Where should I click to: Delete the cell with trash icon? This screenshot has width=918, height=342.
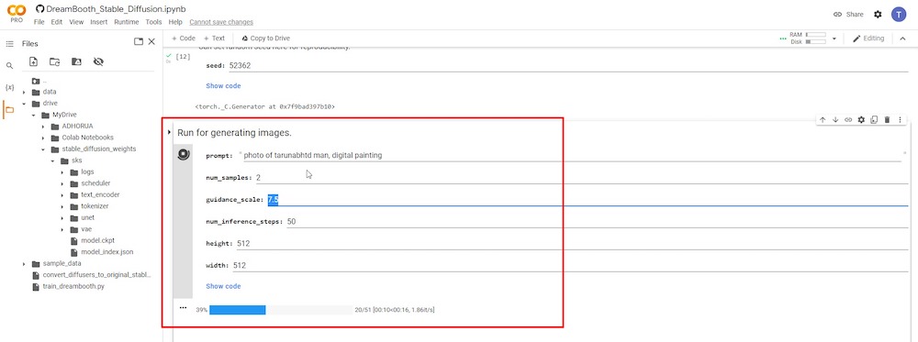tap(887, 120)
